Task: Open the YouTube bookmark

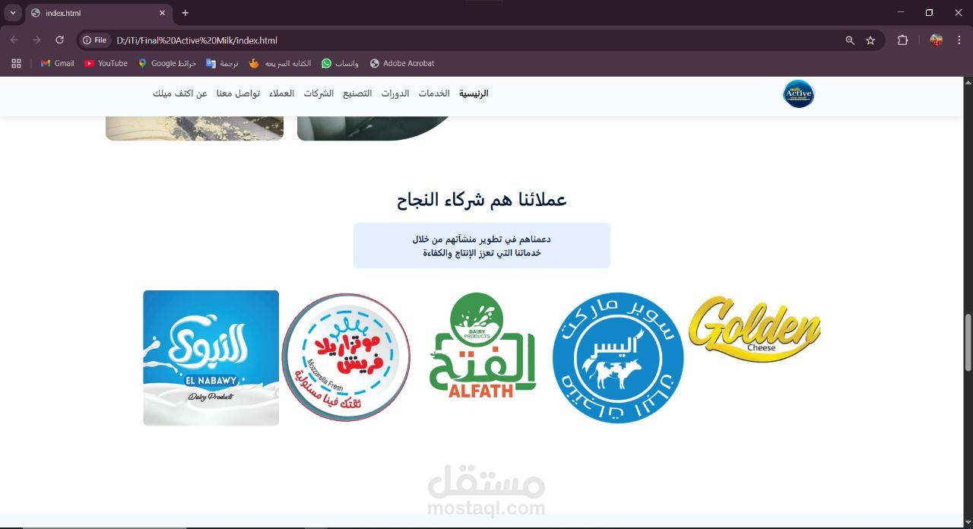Action: click(x=106, y=64)
